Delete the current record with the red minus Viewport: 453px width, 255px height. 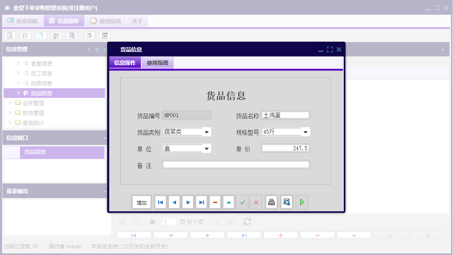(215, 202)
